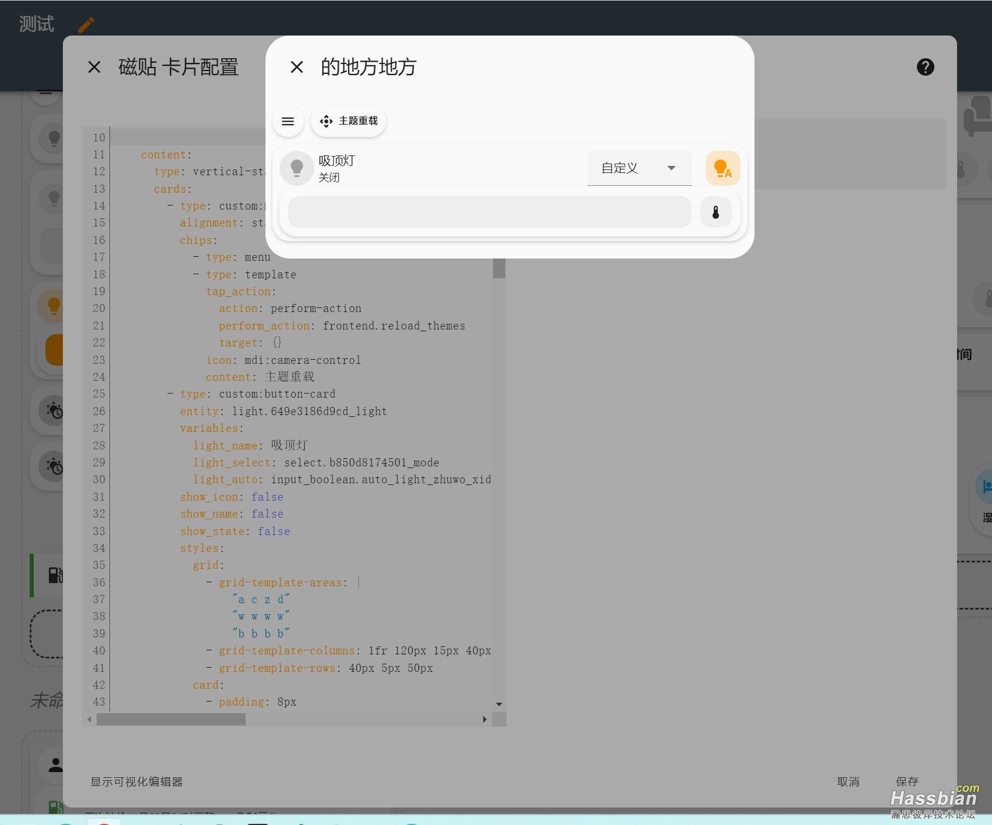The width and height of the screenshot is (992, 825).
Task: Click the vertical scrollbar thumb in code editor
Action: click(x=499, y=268)
